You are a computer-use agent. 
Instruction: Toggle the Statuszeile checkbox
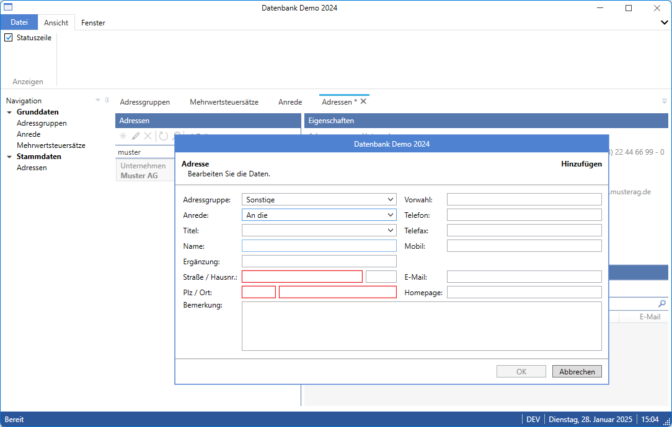(x=9, y=38)
